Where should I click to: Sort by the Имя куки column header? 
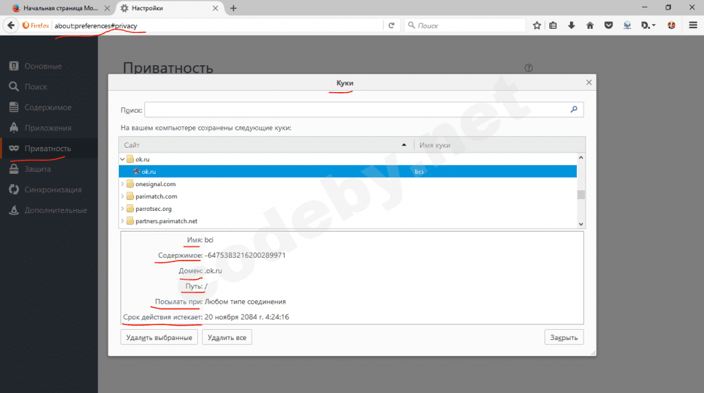click(x=499, y=145)
